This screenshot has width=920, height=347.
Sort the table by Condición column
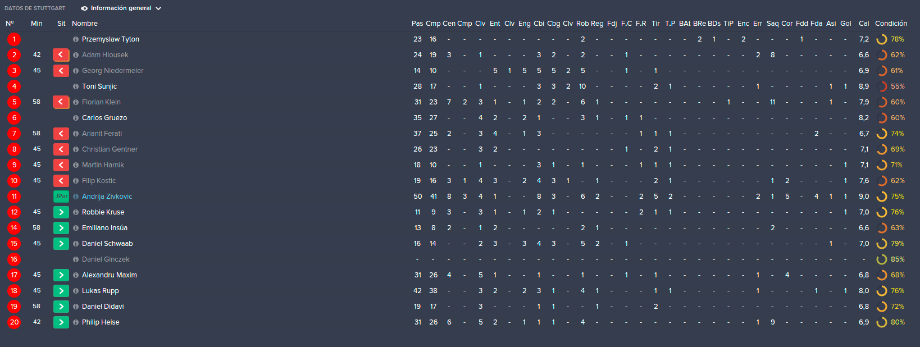(891, 24)
